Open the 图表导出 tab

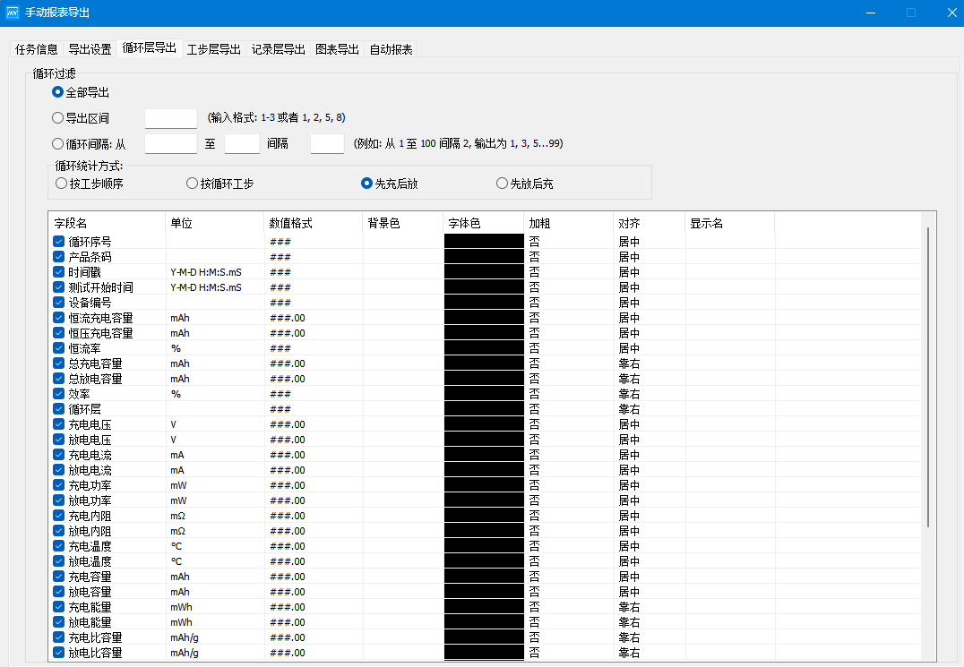[337, 49]
